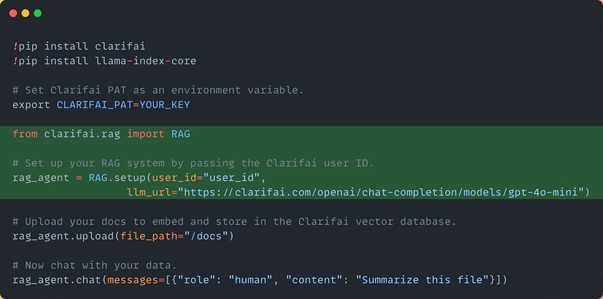Click the 'from' keyword in import line
The image size is (603, 299).
(25, 134)
